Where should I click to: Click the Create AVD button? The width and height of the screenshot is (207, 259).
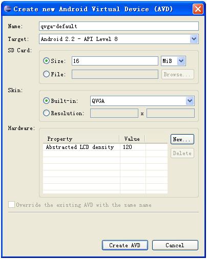tap(125, 245)
